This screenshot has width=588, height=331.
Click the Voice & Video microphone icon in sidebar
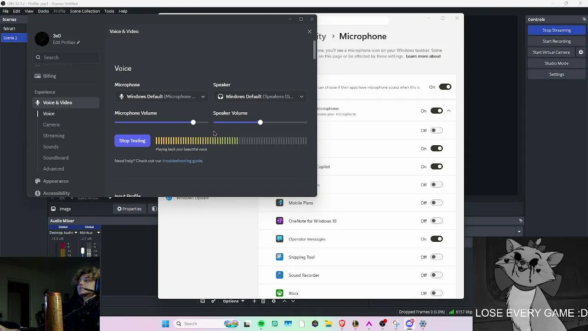pyautogui.click(x=38, y=103)
